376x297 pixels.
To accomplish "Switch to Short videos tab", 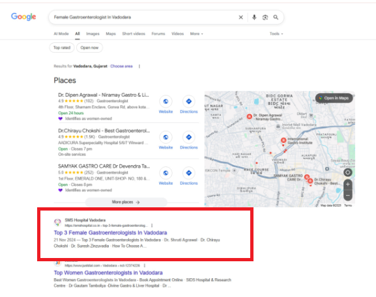I will click(x=134, y=34).
